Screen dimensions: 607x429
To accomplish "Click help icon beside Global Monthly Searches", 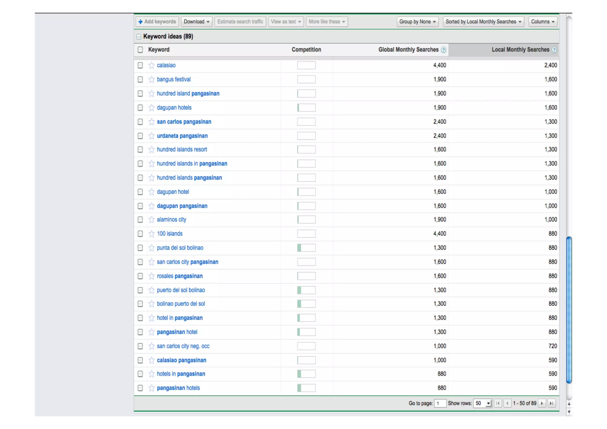I will coord(443,50).
